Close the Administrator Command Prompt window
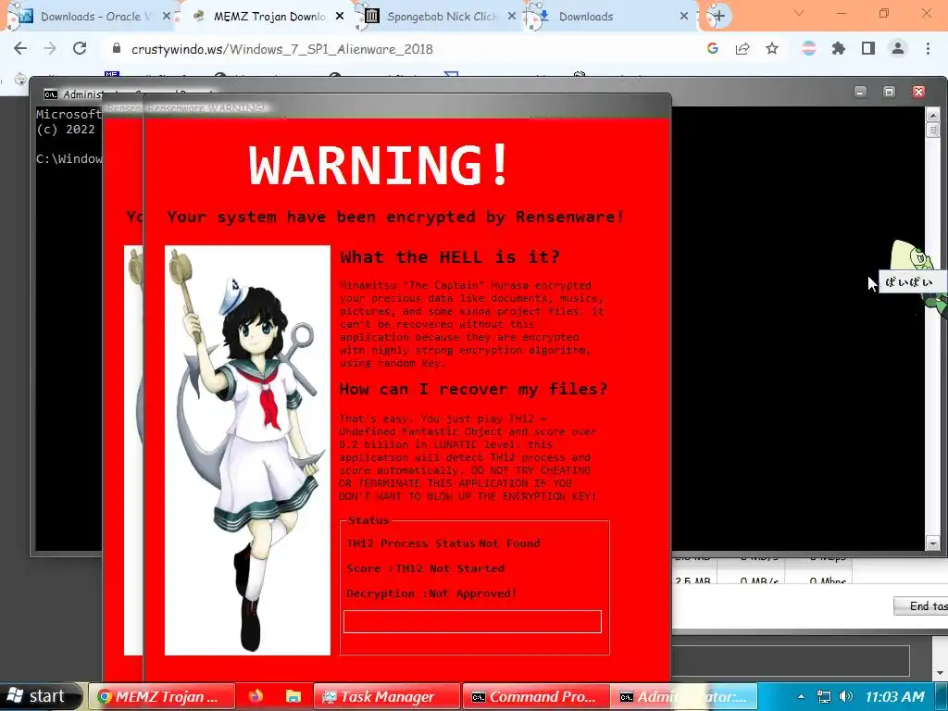 click(x=918, y=92)
